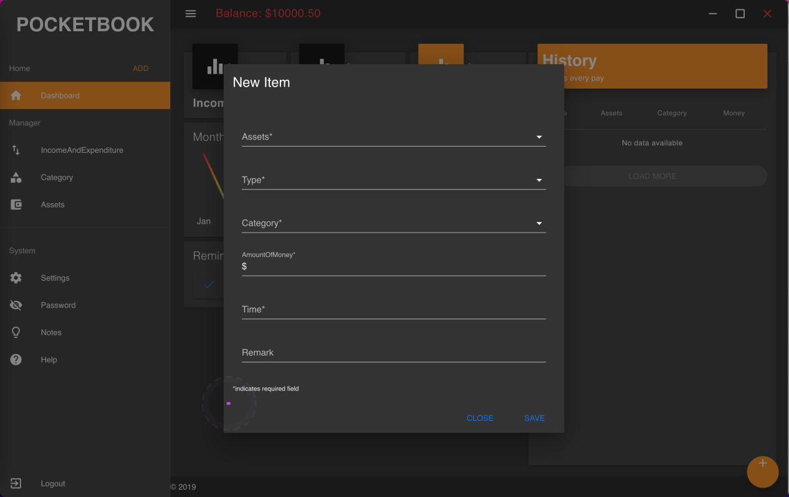
Task: Click the Logout exit icon
Action: [16, 483]
